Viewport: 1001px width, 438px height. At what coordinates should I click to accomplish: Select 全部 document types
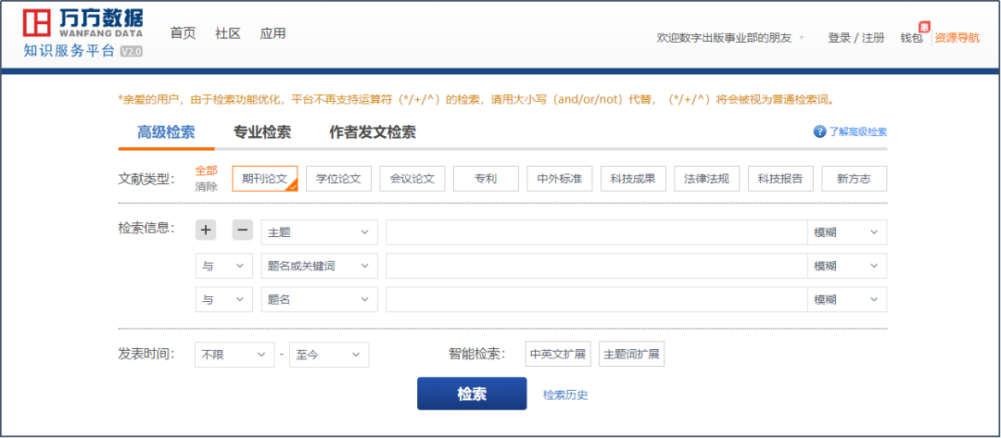[206, 171]
